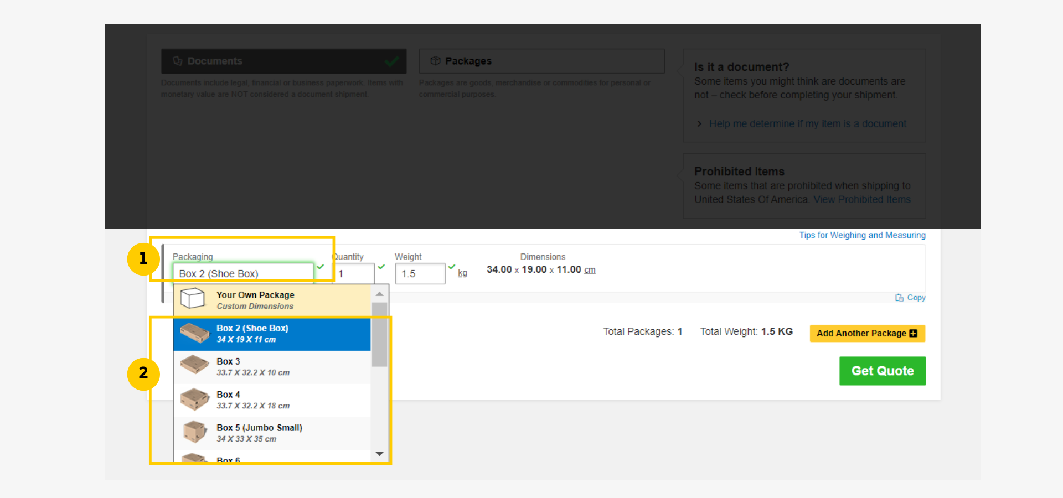The height and width of the screenshot is (498, 1063).
Task: Click the Documents tab icon
Action: pyautogui.click(x=178, y=61)
